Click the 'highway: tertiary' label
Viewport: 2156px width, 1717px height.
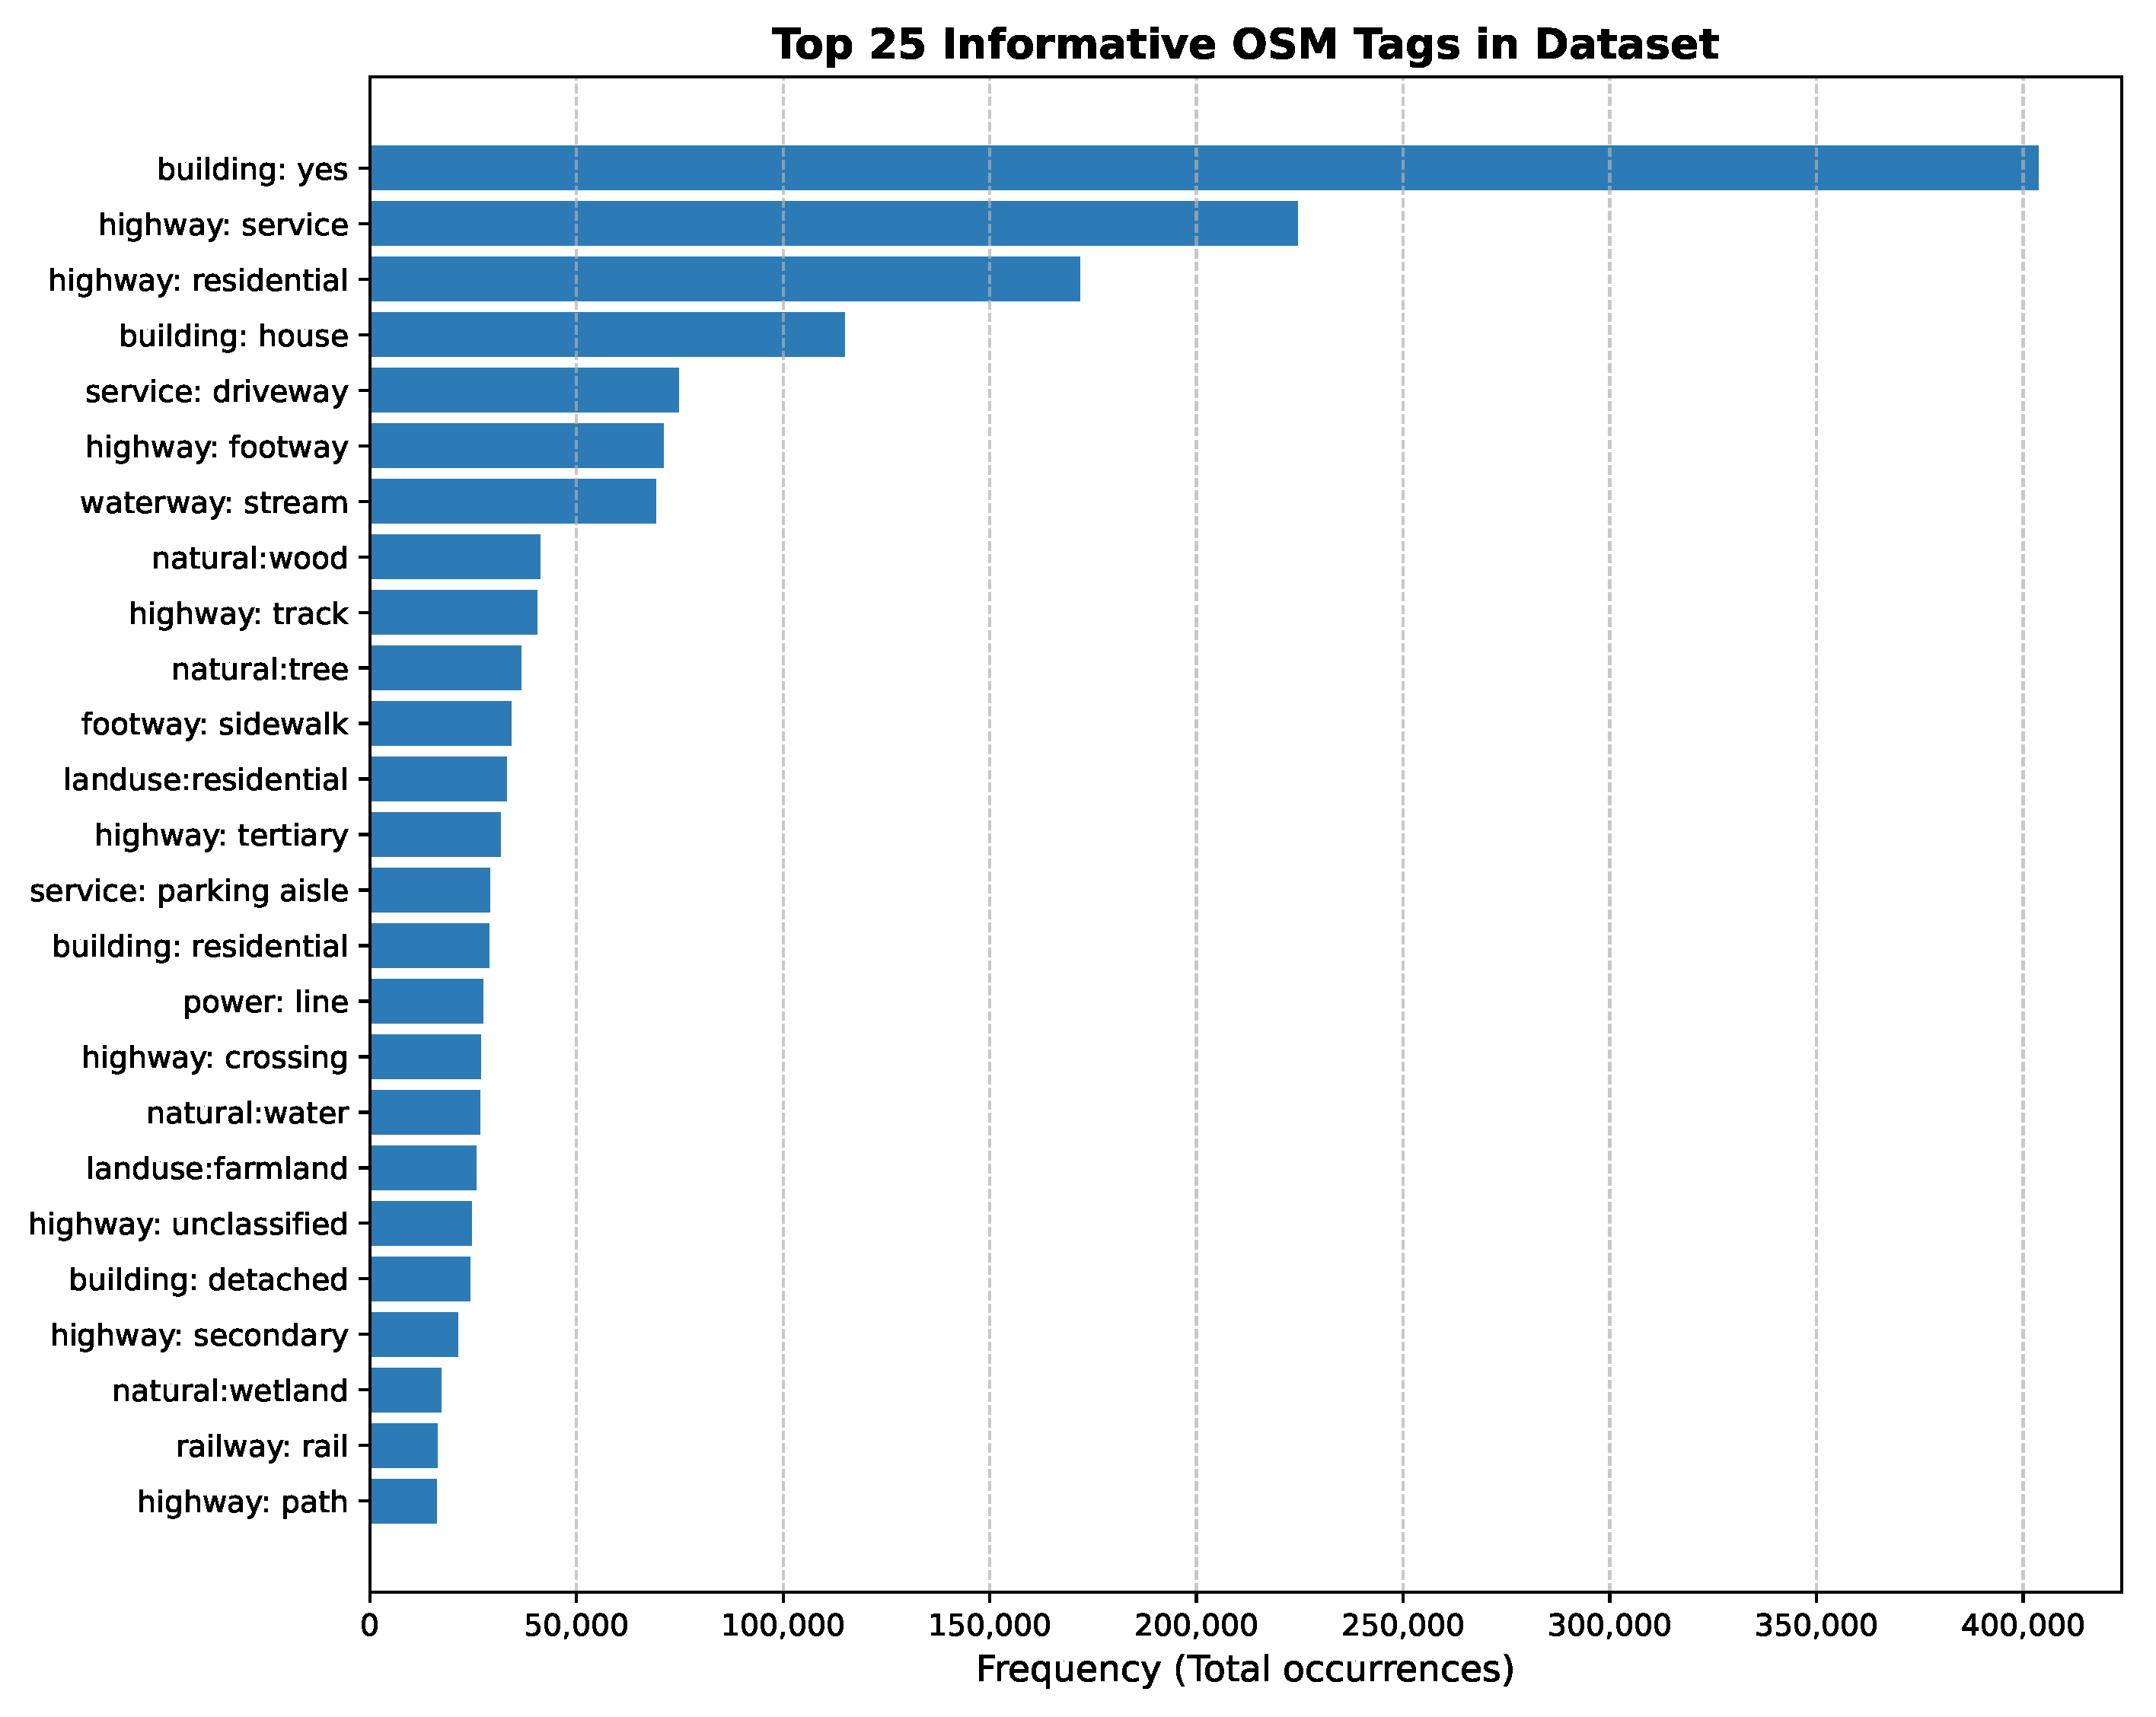222,835
